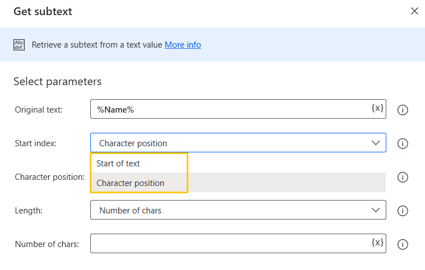Choose Character position option in list
Screen dimensions: 425x270
(x=238, y=183)
